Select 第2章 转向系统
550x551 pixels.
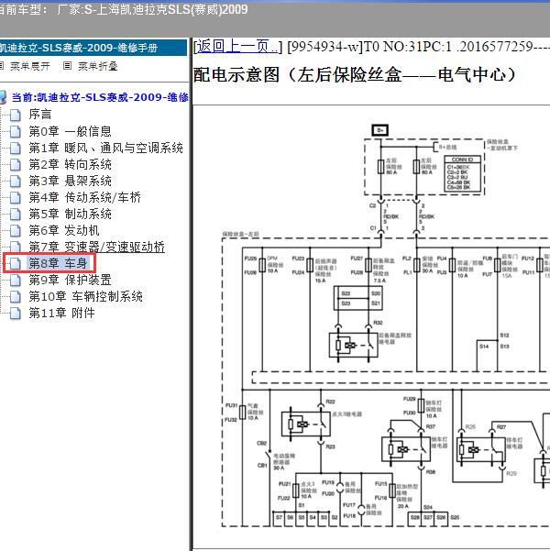pyautogui.click(x=70, y=164)
